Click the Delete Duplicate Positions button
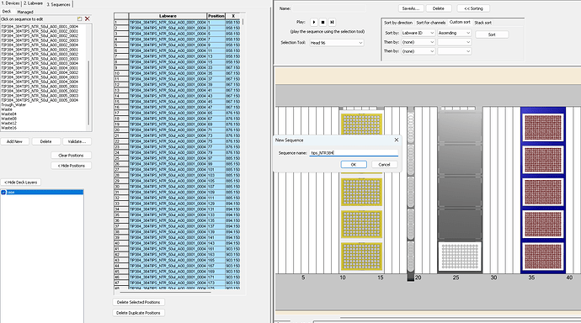581x323 pixels. click(x=138, y=313)
